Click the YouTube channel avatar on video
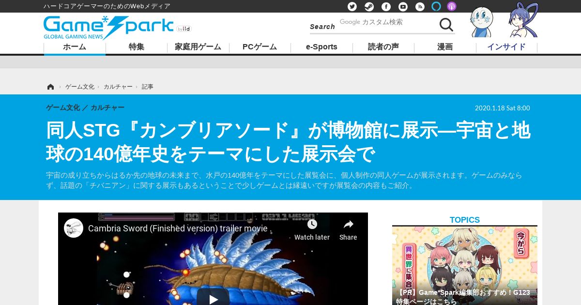The image size is (581, 305). (74, 228)
